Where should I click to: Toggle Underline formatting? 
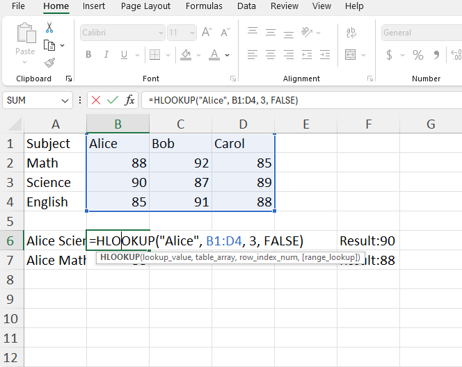[125, 55]
